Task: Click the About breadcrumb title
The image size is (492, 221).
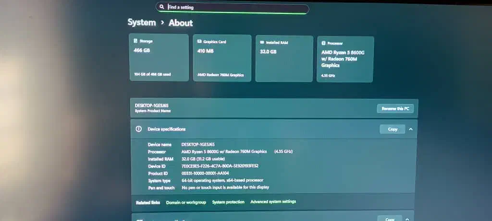Action: (x=181, y=23)
